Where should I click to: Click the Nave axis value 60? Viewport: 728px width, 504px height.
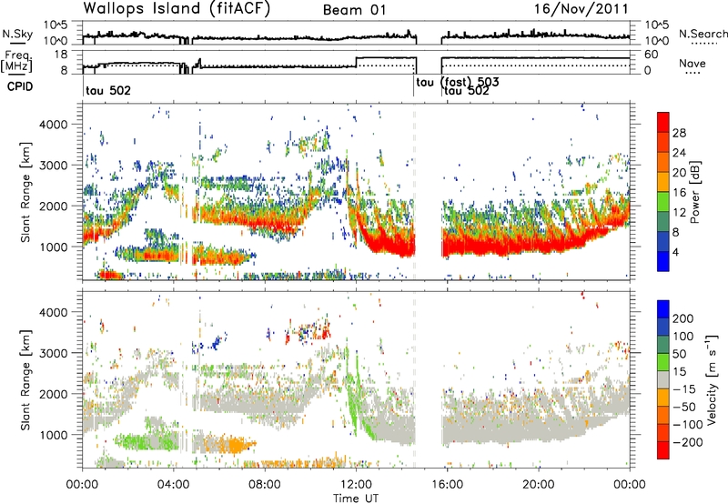pyautogui.click(x=652, y=55)
